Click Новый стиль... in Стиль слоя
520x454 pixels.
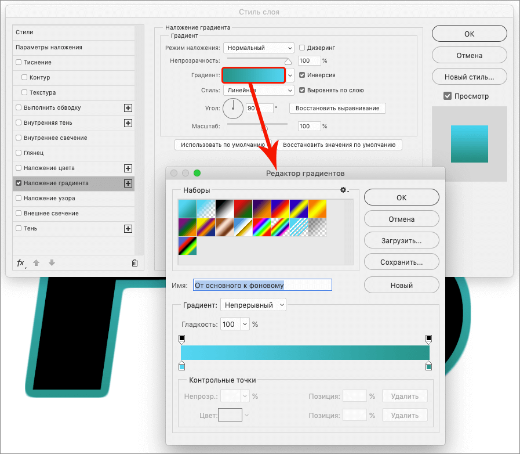[x=469, y=77]
